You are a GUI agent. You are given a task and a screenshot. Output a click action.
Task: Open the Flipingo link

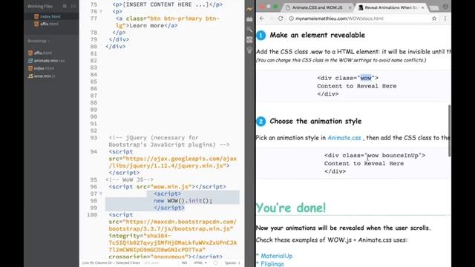272,264
